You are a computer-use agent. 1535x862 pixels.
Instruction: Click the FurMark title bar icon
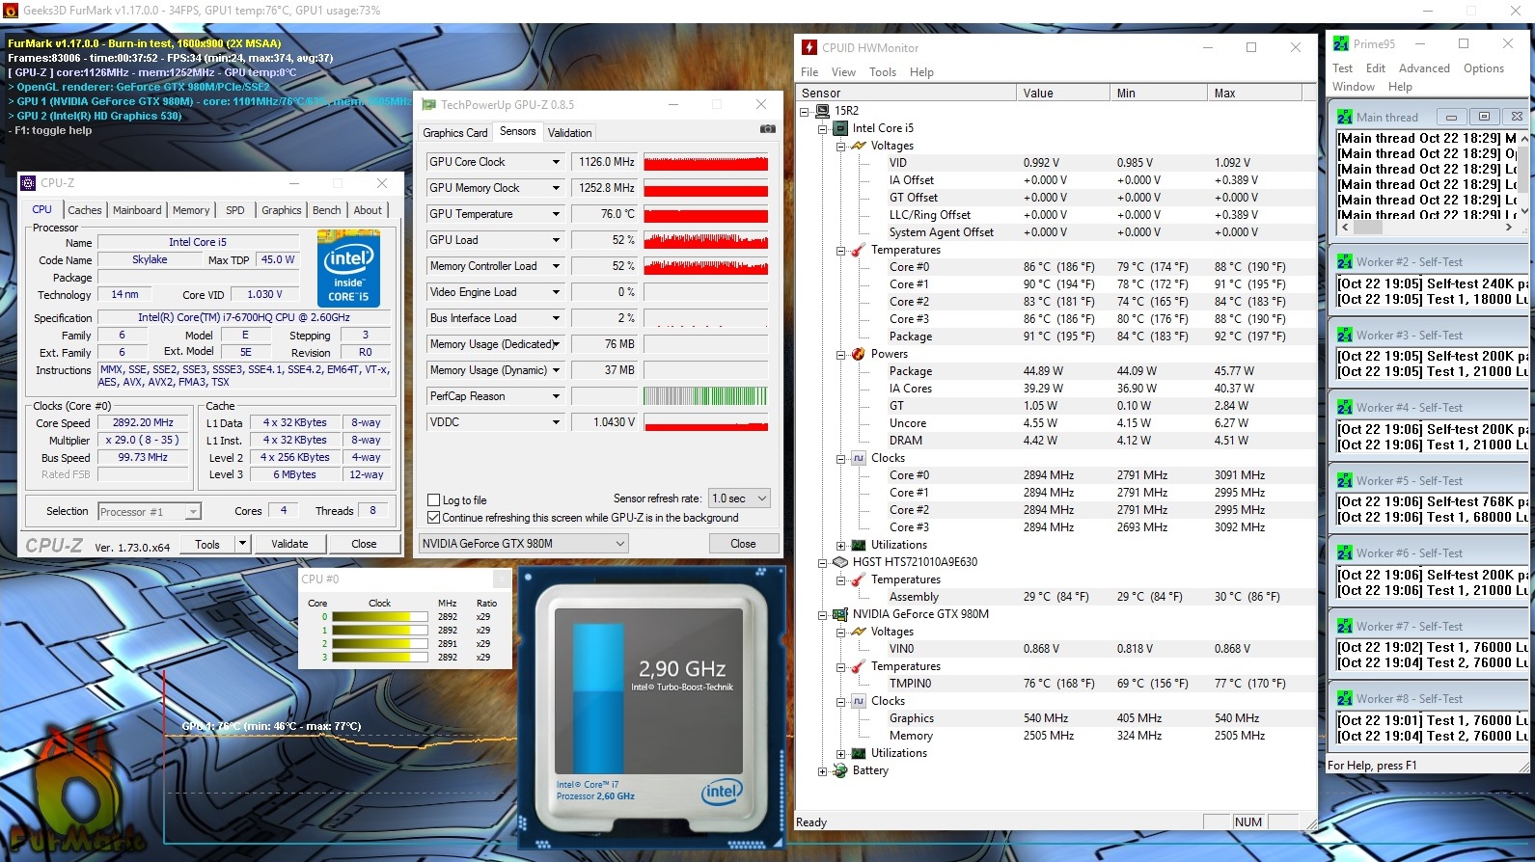pos(11,11)
